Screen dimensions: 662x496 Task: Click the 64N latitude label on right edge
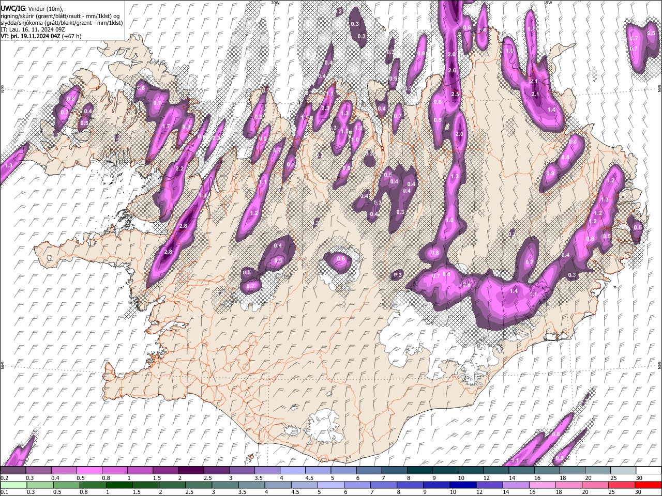[x=659, y=365]
